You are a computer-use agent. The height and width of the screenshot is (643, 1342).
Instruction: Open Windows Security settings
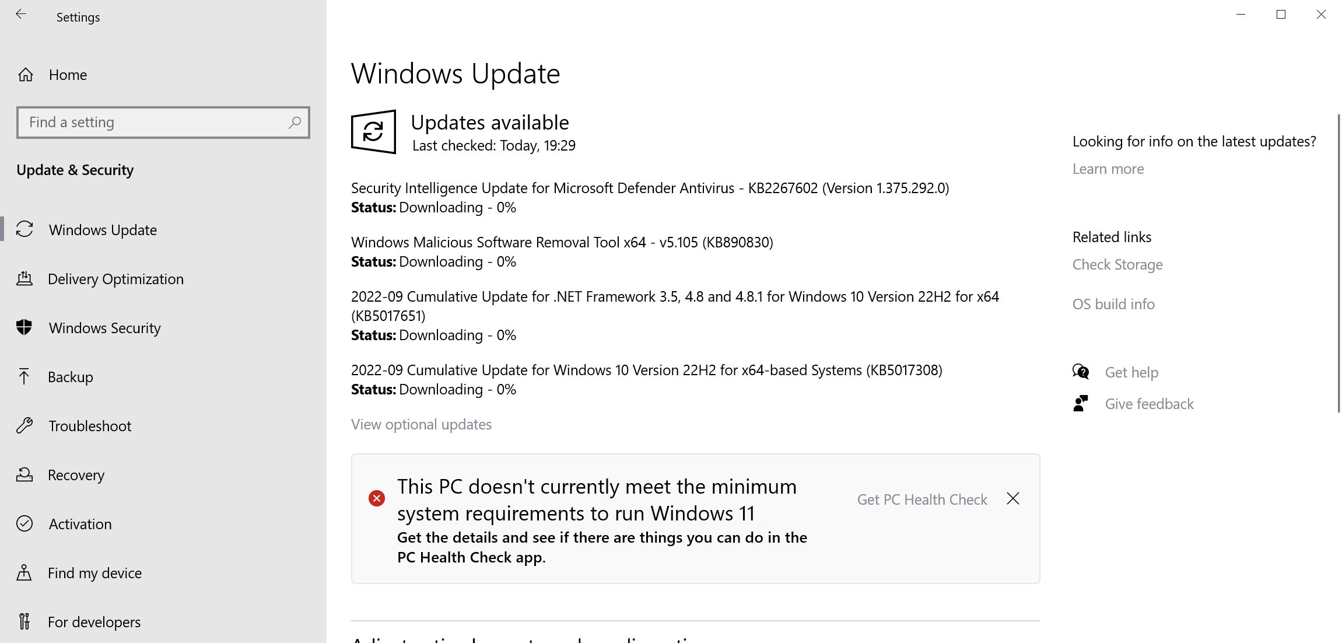105,327
